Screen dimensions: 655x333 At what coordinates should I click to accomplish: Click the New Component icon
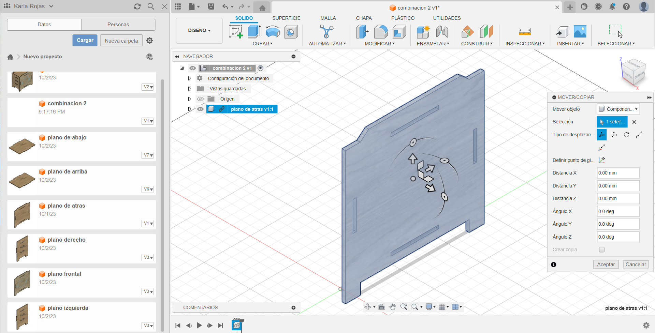pyautogui.click(x=423, y=32)
